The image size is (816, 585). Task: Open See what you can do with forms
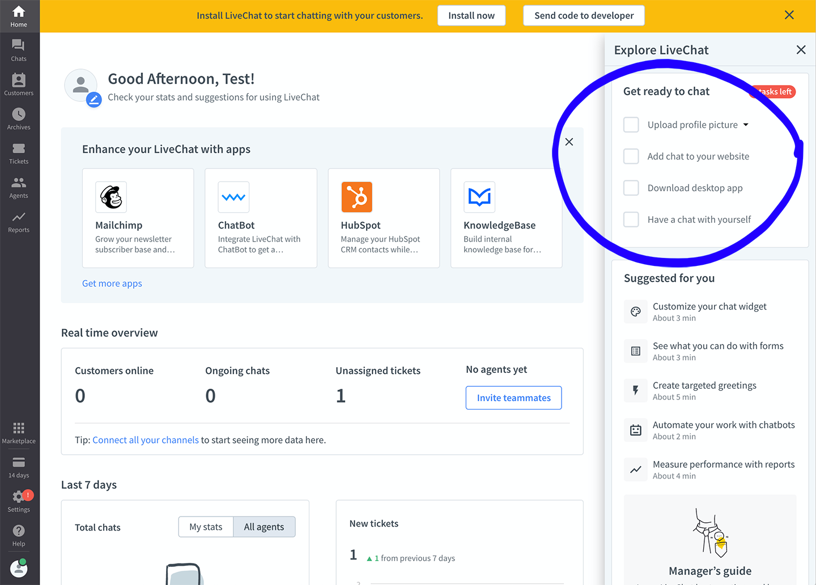[709, 351]
